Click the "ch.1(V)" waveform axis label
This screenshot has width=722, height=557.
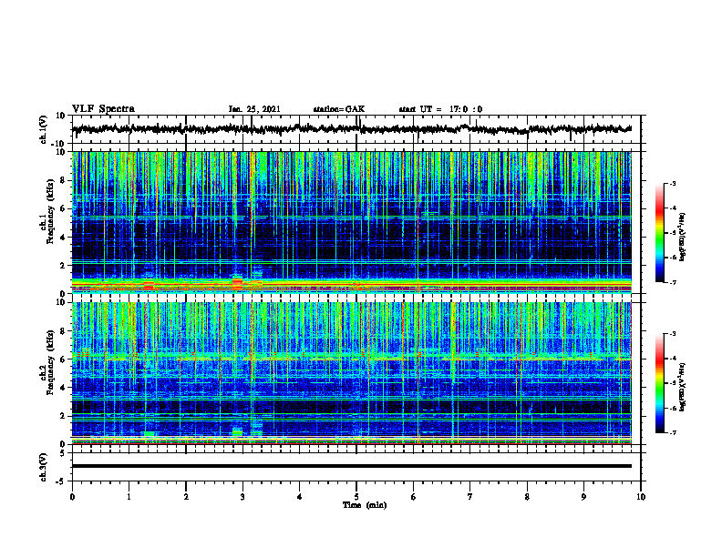point(43,129)
